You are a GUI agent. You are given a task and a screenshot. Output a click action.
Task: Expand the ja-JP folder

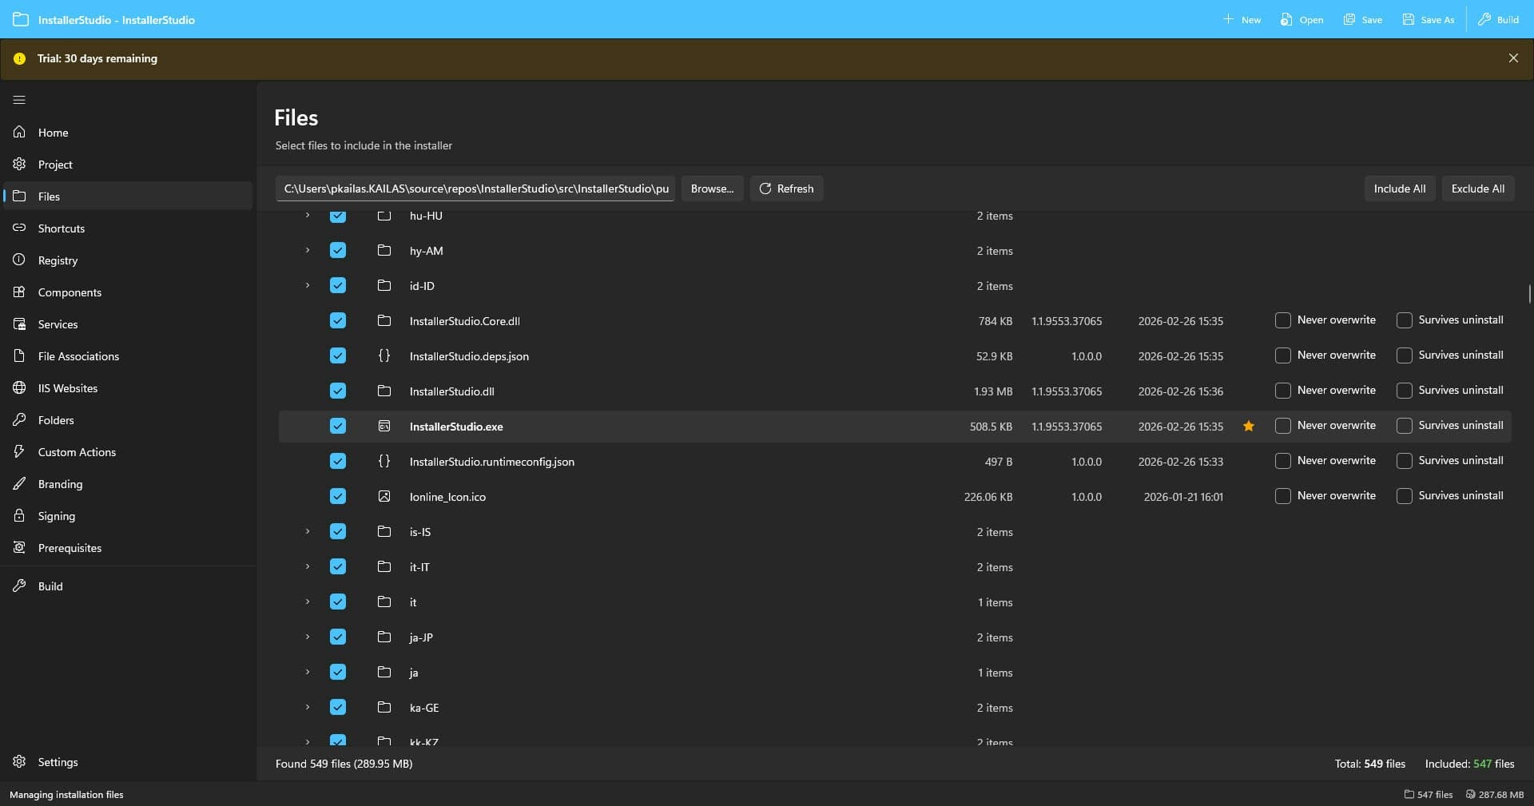307,637
